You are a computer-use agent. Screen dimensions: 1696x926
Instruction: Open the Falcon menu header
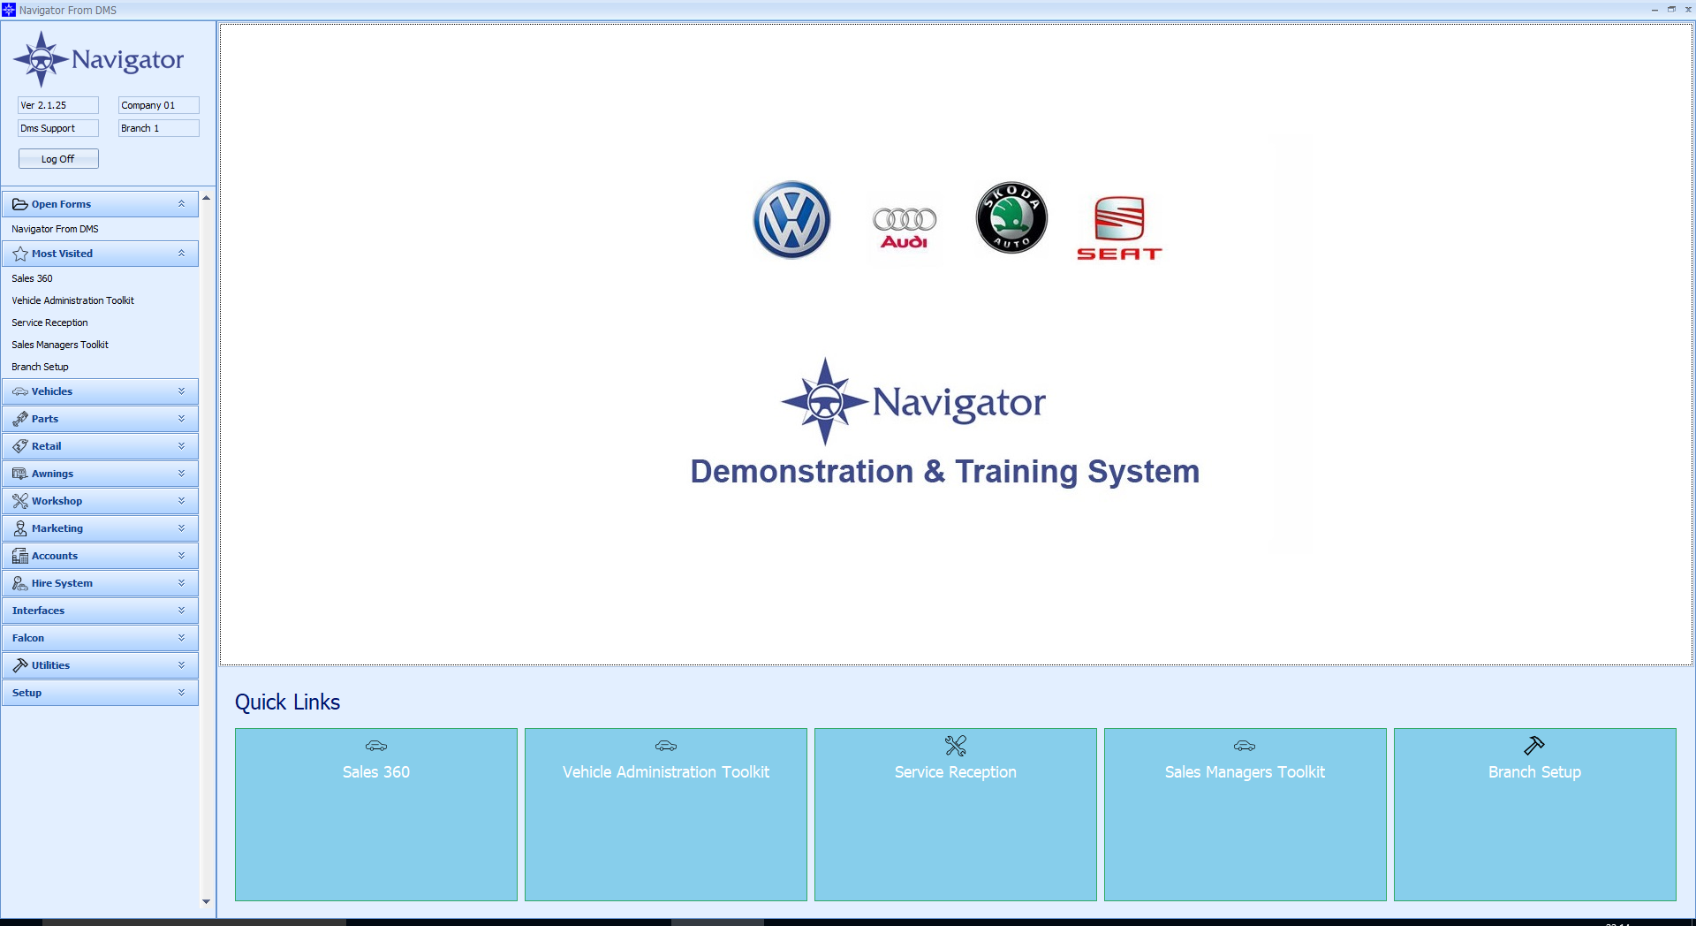pos(100,638)
